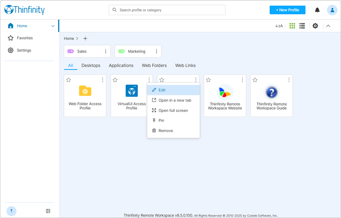Switch to grid view layout
341x218 pixels.
coord(292,26)
